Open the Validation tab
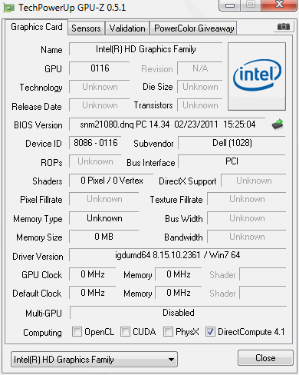The image size is (299, 375). click(127, 28)
